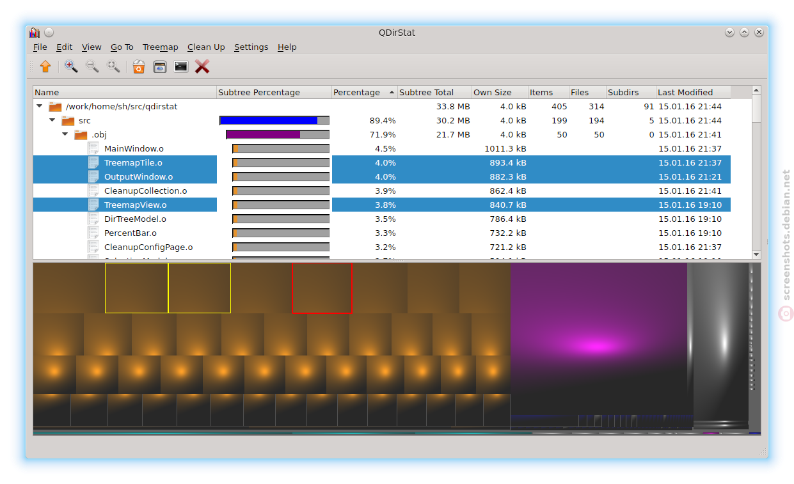Click PercentBar.o file icon
The image size is (794, 484).
click(93, 233)
